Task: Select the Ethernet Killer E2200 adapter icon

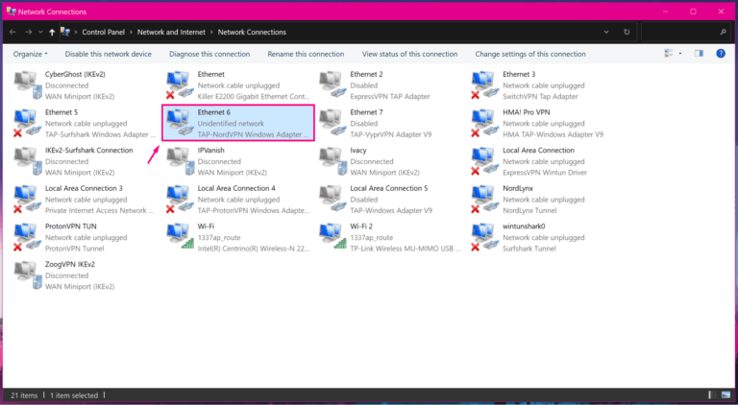Action: tap(181, 85)
